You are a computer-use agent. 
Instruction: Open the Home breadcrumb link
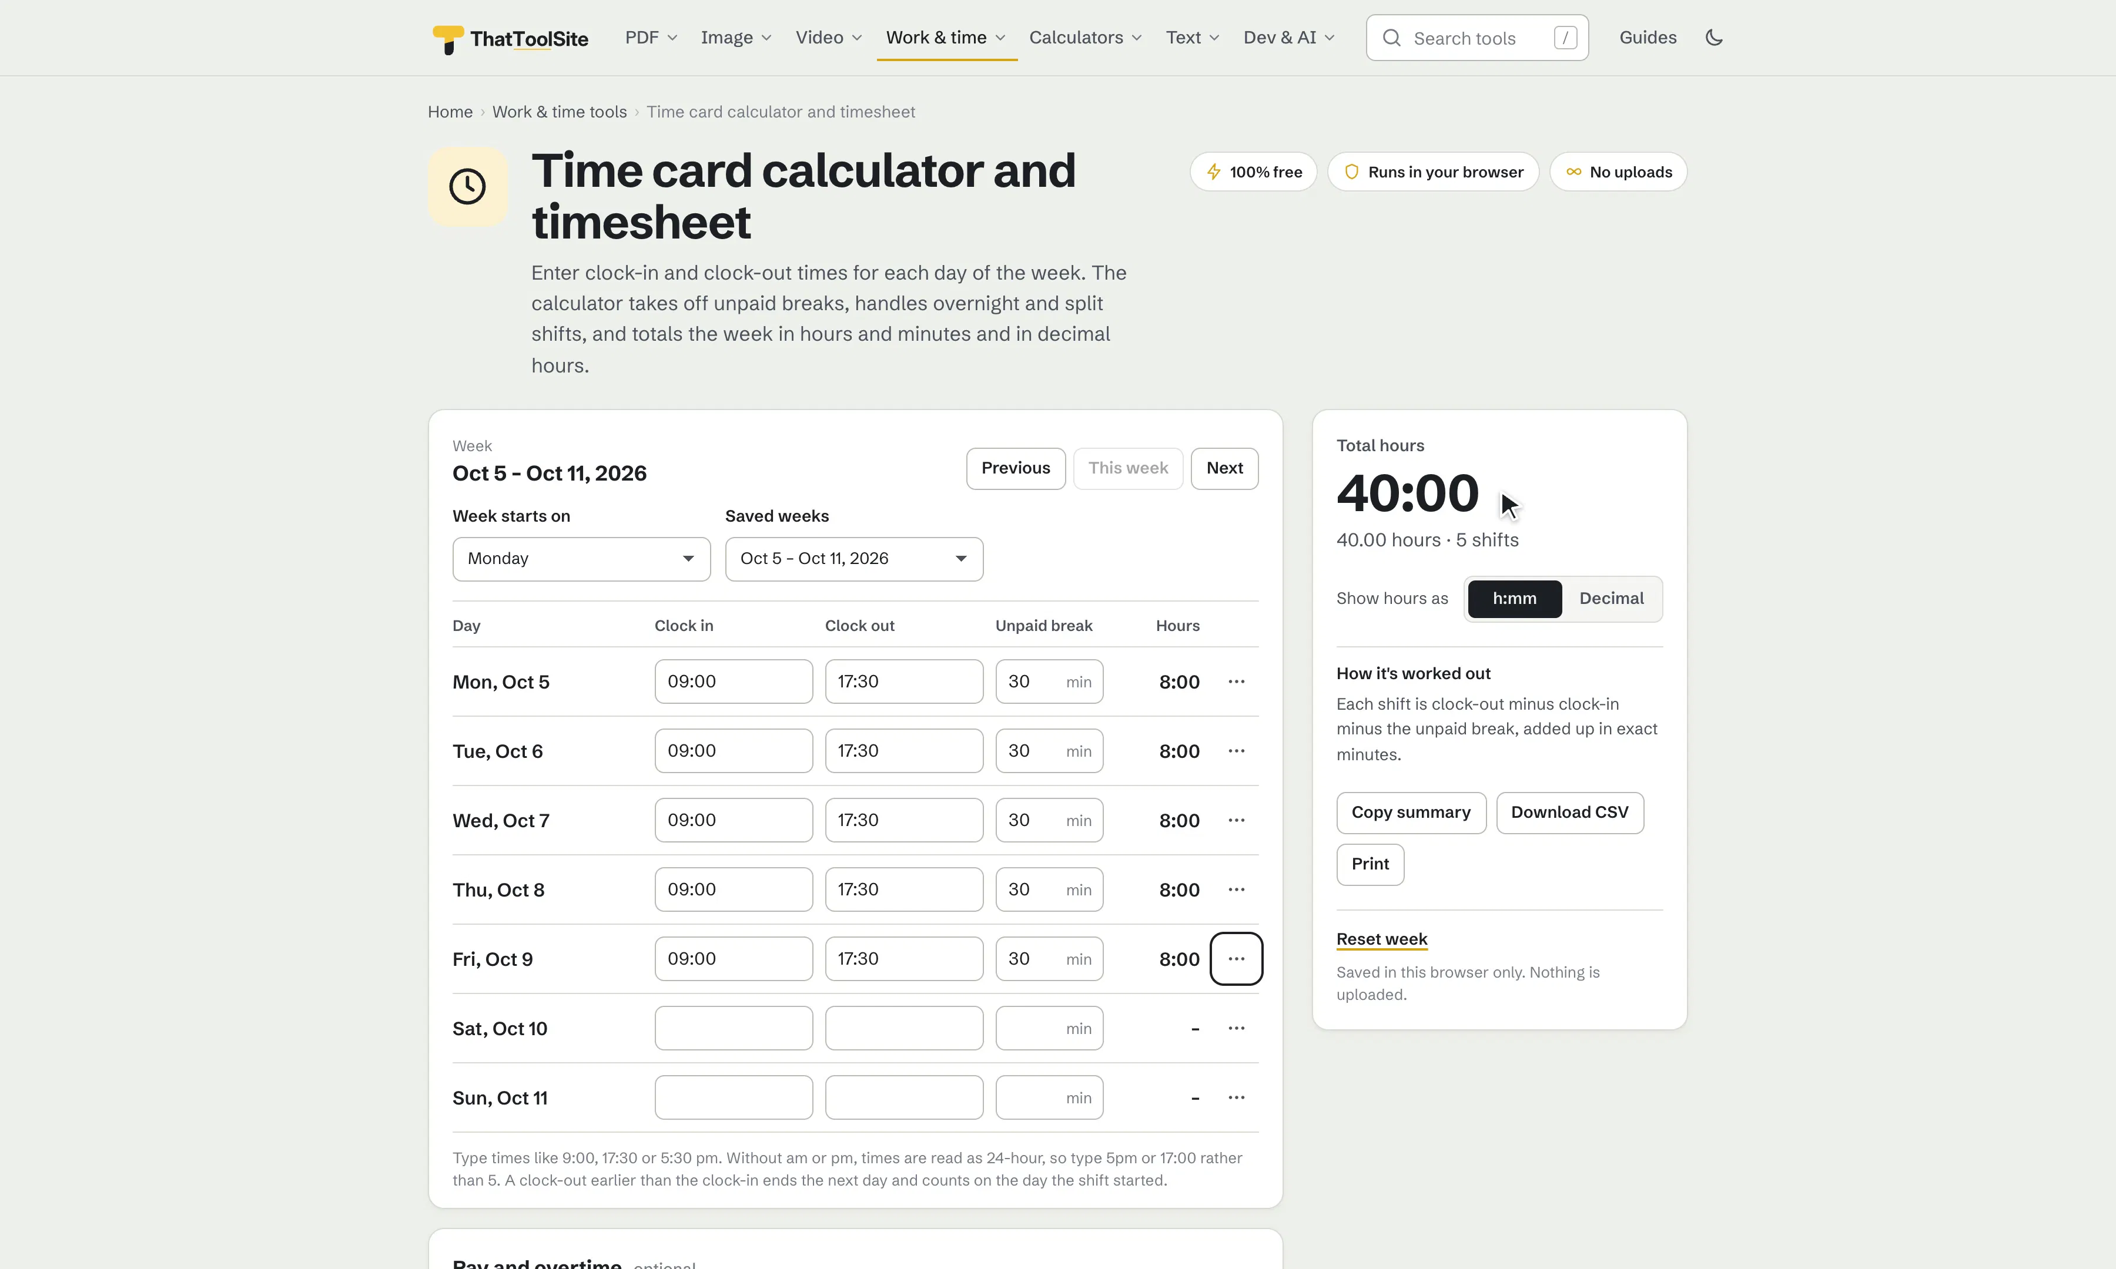tap(450, 112)
